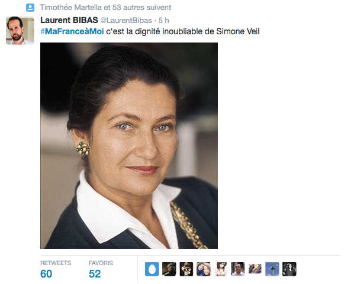Click the man in white shirt avatar
Image resolution: width=344 pixels, height=284 pixels.
(x=238, y=269)
